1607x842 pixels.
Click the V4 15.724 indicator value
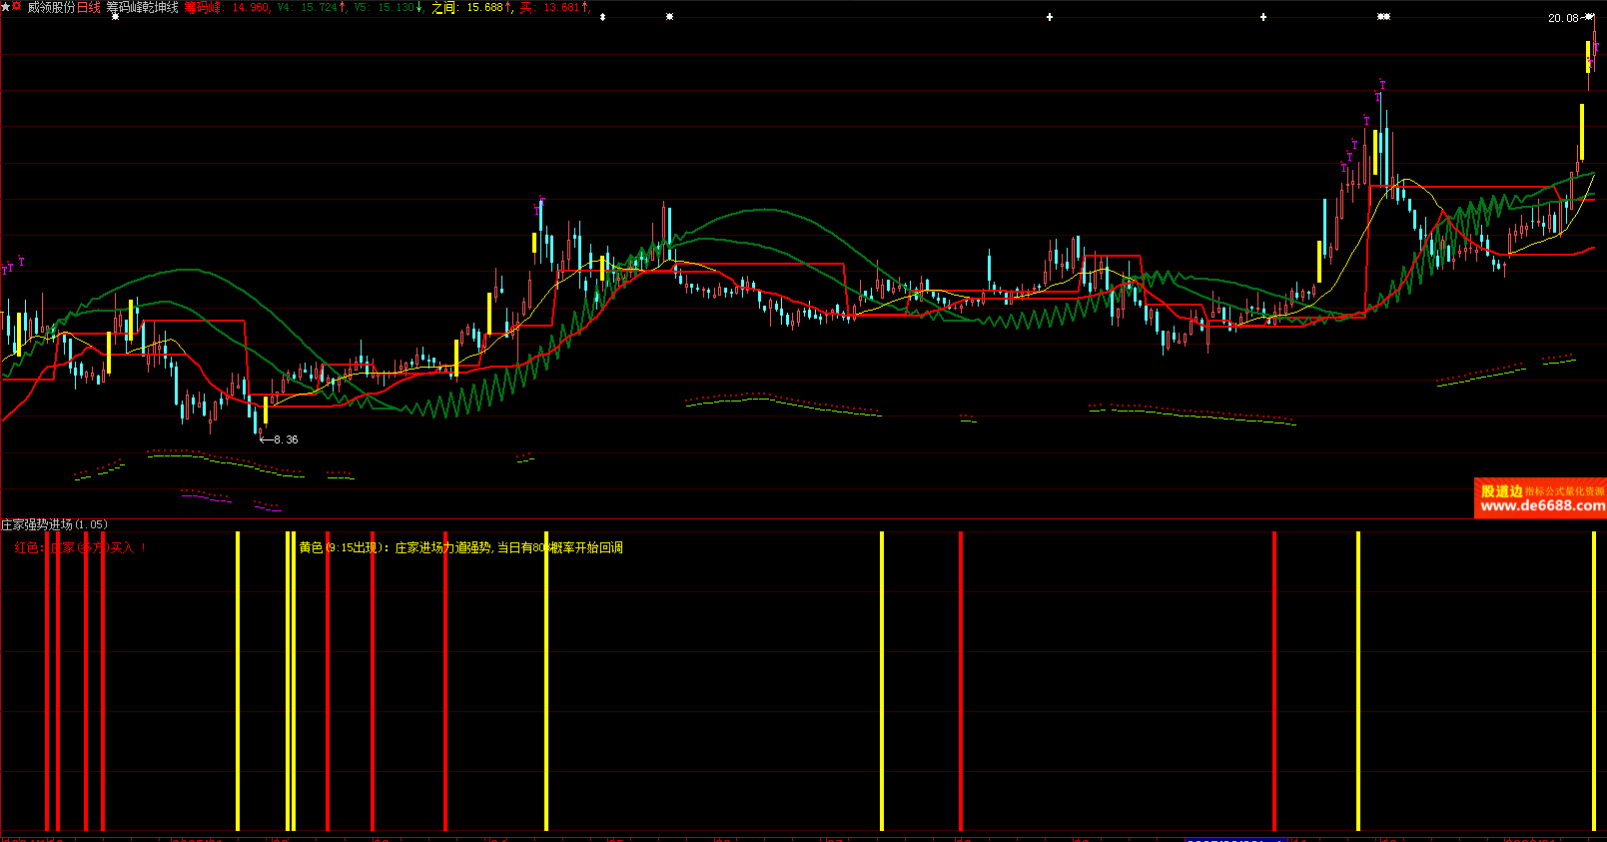pyautogui.click(x=312, y=7)
